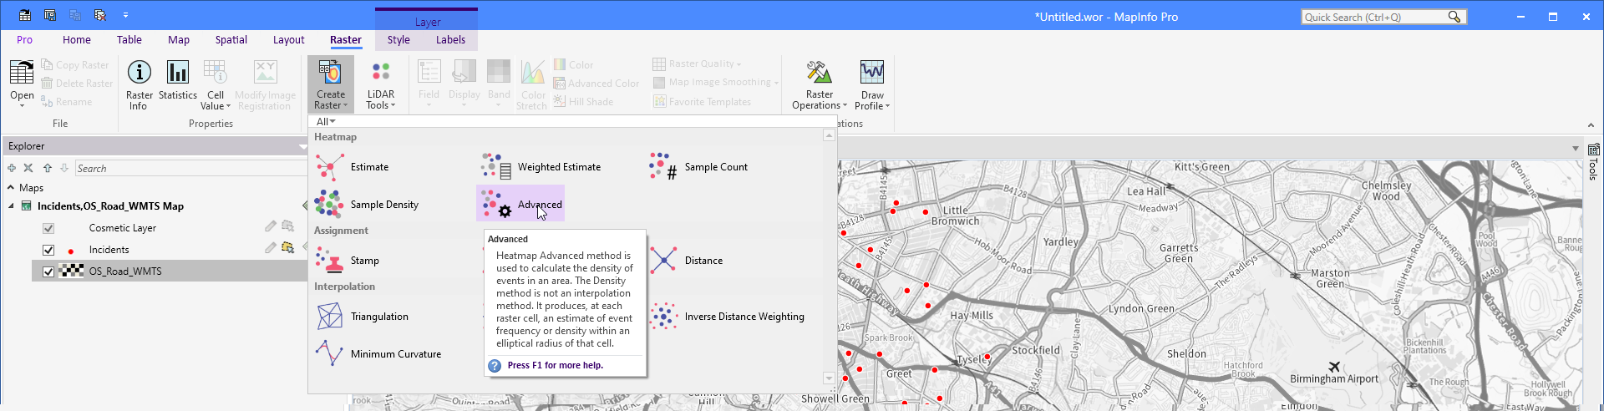Screen dimensions: 1604x411
Task: Switch to the Layout tab
Action: click(x=289, y=39)
